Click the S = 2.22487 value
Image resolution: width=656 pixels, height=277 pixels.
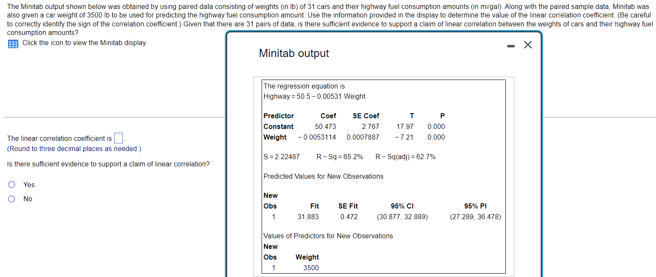(282, 157)
